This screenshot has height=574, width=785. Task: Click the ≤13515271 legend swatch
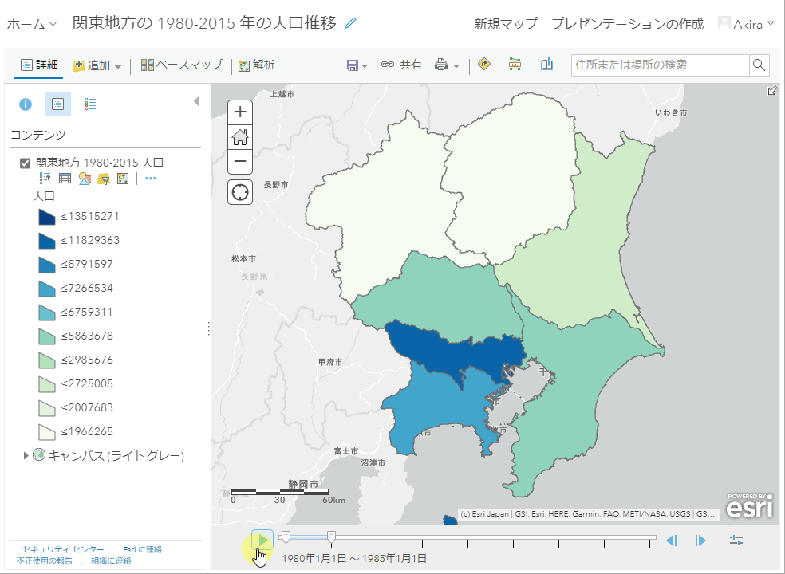tap(47, 217)
